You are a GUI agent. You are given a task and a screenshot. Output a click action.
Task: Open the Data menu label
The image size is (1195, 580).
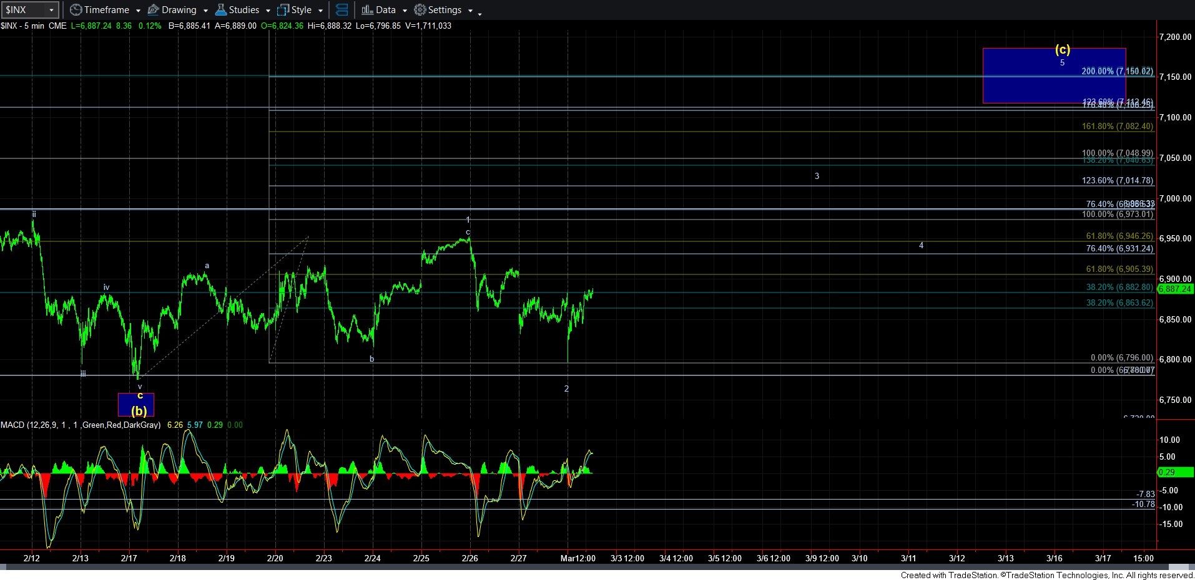(x=385, y=10)
